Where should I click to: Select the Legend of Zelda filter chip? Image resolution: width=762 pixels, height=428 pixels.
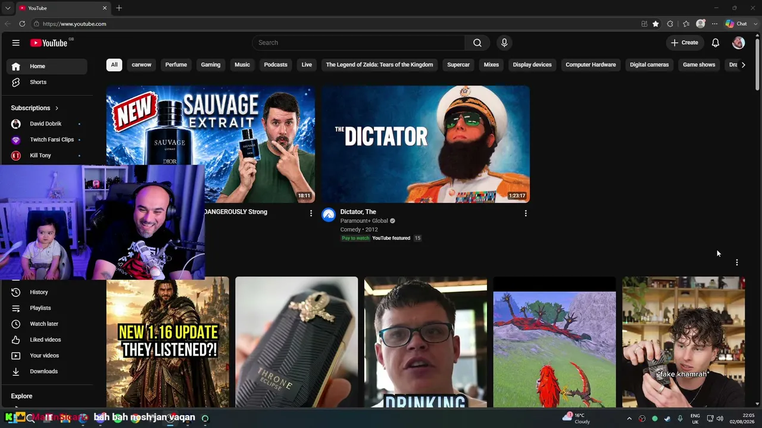(379, 65)
